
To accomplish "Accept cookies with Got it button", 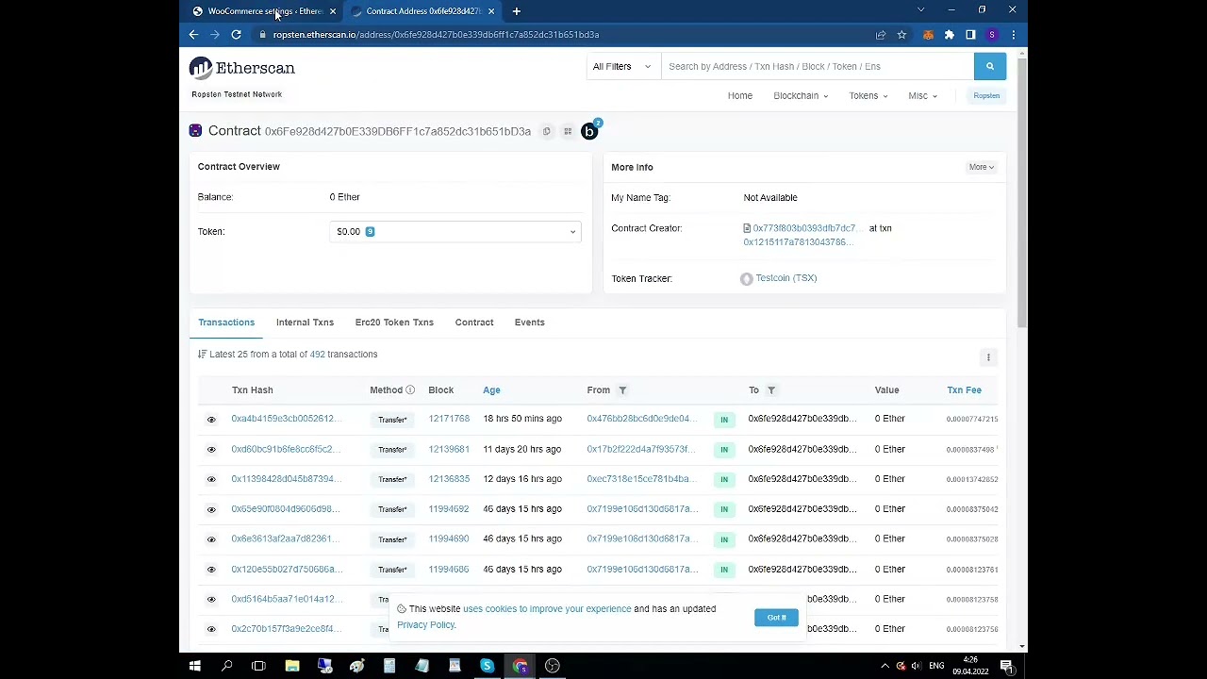I will (x=776, y=618).
